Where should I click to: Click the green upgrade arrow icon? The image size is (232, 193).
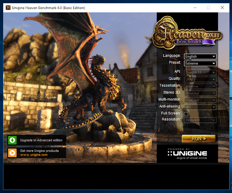point(12,140)
